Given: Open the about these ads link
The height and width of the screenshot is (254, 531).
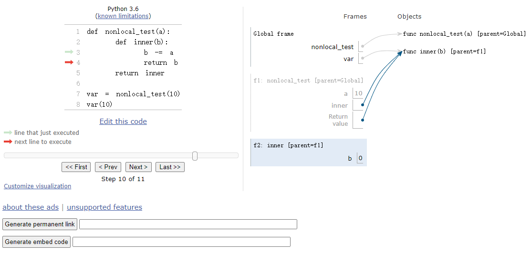Looking at the screenshot, I should 31,207.
